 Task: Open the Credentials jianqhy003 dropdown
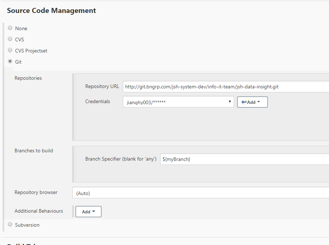(x=179, y=102)
